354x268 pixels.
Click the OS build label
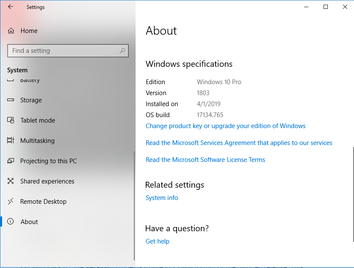(x=158, y=115)
